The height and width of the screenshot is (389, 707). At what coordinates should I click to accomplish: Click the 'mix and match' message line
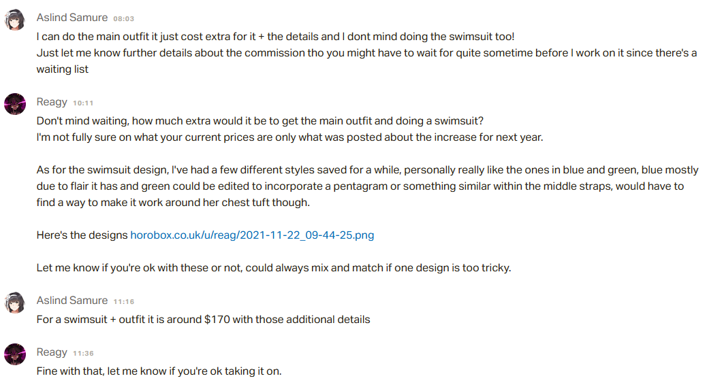pos(274,268)
